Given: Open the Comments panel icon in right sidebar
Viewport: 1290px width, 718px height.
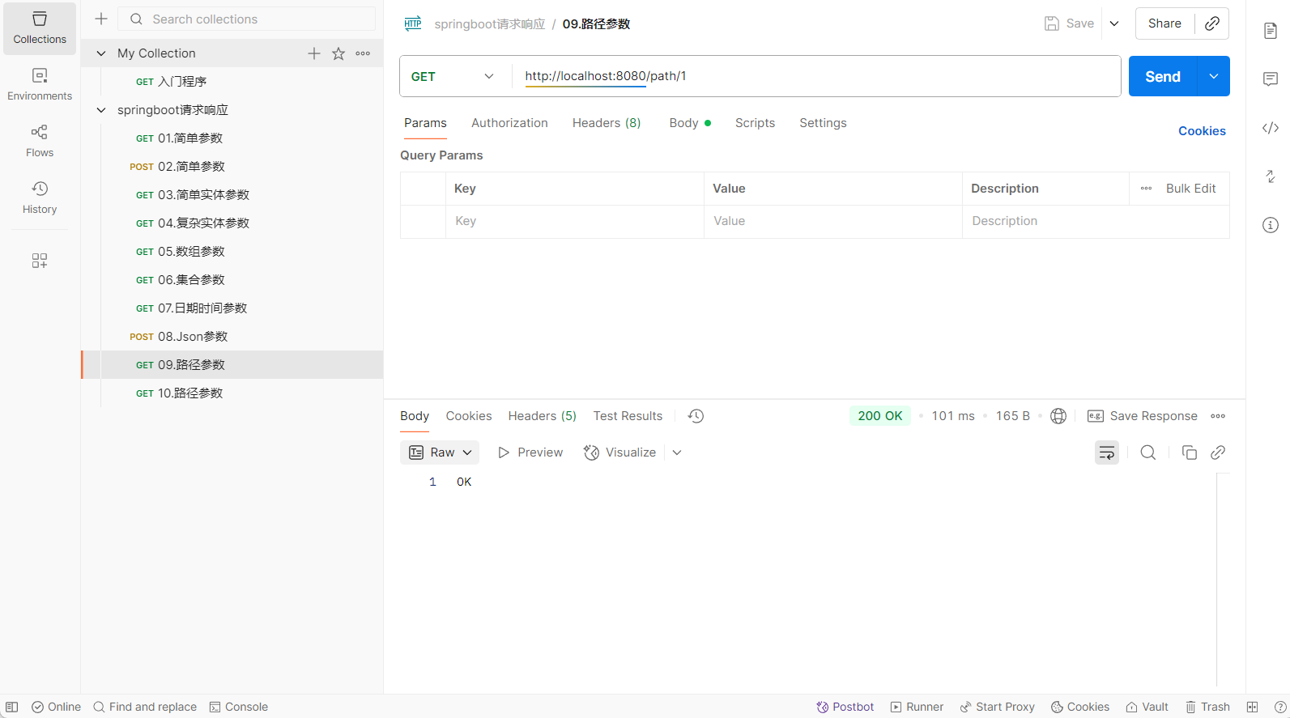Looking at the screenshot, I should (1271, 79).
